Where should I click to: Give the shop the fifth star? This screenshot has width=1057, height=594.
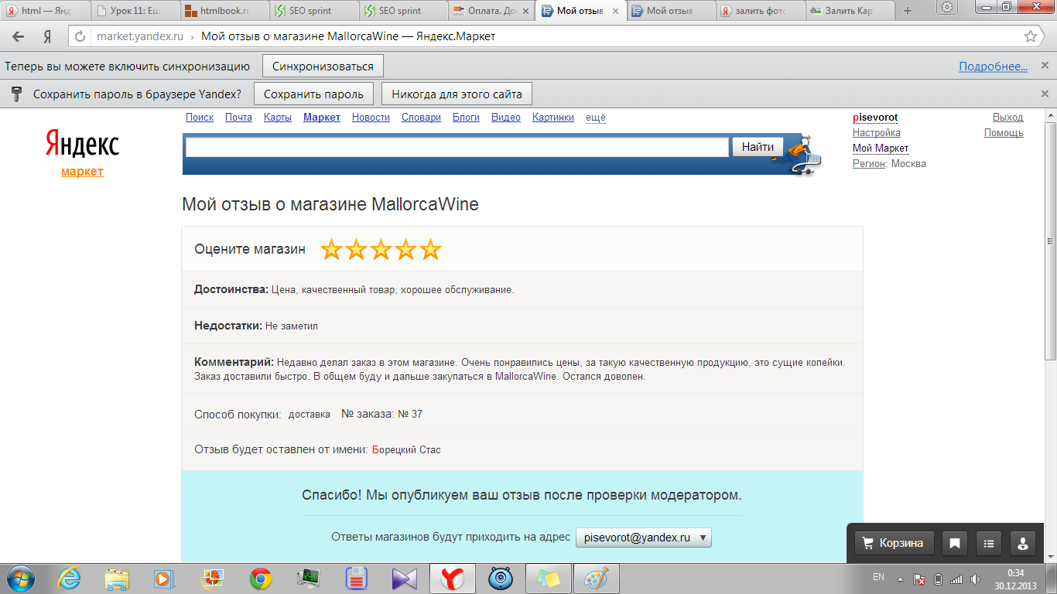(x=430, y=250)
